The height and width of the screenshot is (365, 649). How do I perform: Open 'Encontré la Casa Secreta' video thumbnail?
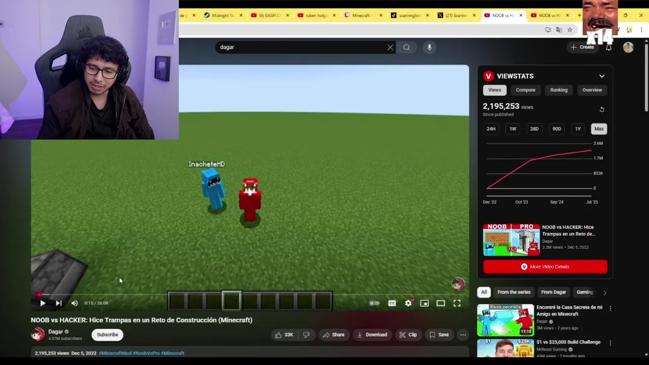click(x=506, y=320)
